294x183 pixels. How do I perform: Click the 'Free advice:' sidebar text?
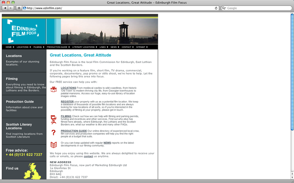coord(17,150)
